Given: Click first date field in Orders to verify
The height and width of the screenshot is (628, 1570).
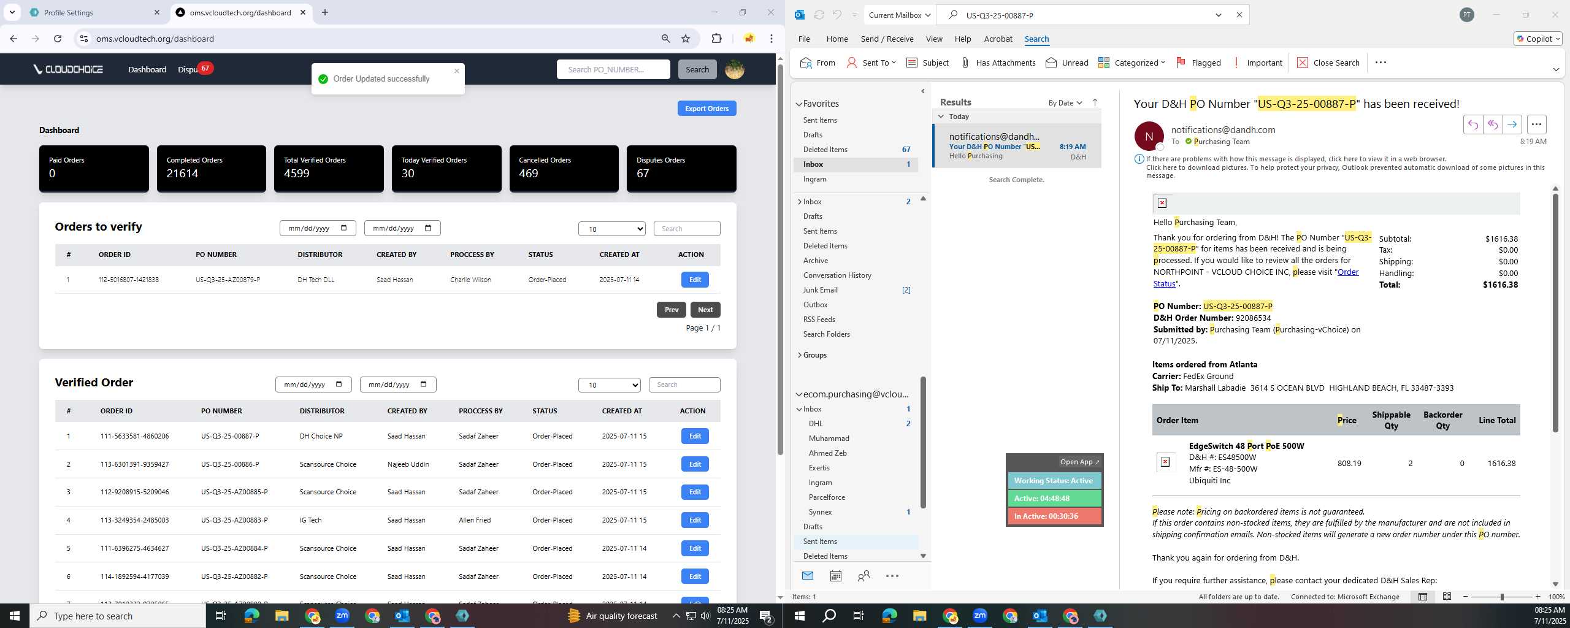Looking at the screenshot, I should point(317,228).
